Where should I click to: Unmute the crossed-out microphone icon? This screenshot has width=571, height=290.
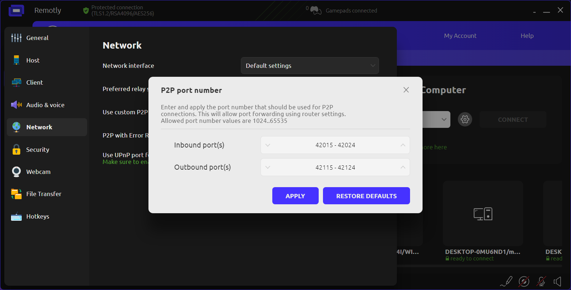tap(541, 281)
